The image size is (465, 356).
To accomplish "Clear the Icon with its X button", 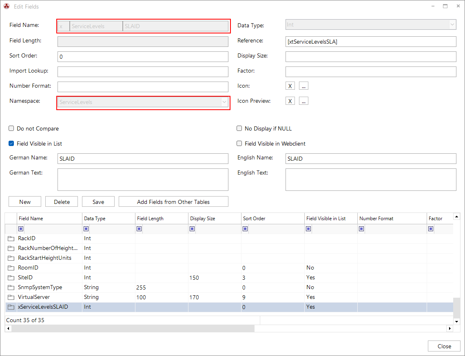I will tap(290, 86).
